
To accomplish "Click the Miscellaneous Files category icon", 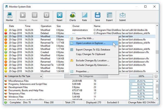I will [x=6, y=81].
